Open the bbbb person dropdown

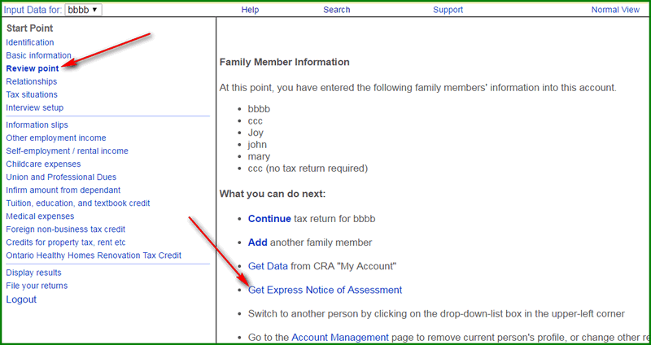[x=83, y=10]
